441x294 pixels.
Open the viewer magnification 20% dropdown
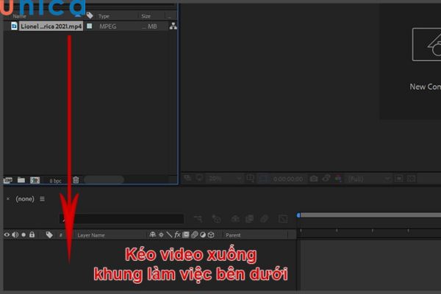pyautogui.click(x=225, y=179)
